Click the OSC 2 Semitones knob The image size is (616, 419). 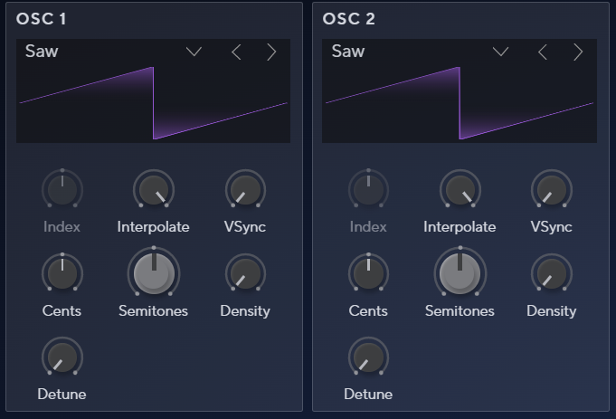click(x=460, y=272)
